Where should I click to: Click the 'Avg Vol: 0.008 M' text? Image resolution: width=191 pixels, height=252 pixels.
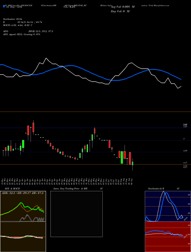(123, 7)
